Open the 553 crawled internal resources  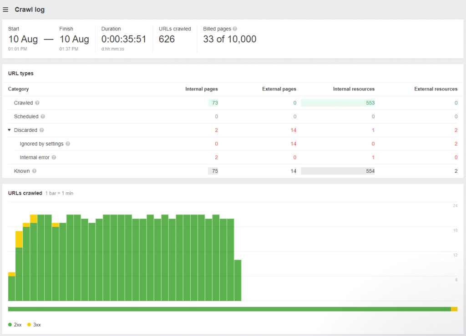[370, 103]
